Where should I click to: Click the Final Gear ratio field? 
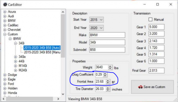coord(156,71)
